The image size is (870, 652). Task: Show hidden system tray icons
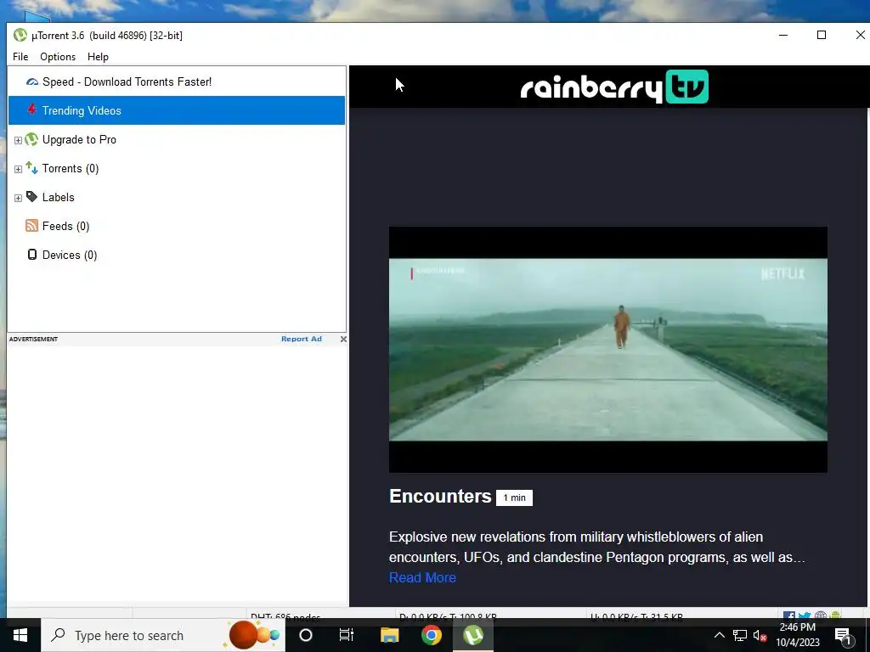[719, 635]
